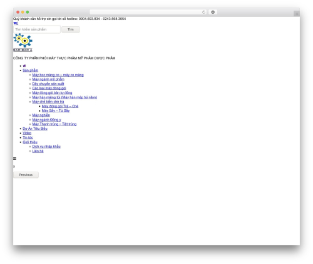Image resolution: width=313 pixels, height=264 pixels.
Task: Open Dịch vụ nhập khẩu link
Action: (46, 147)
